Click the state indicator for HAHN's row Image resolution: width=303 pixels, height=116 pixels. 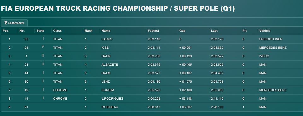43,56
